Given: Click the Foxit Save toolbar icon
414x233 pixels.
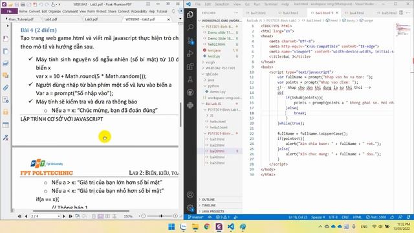Looking at the screenshot, I should [x=17, y=5].
